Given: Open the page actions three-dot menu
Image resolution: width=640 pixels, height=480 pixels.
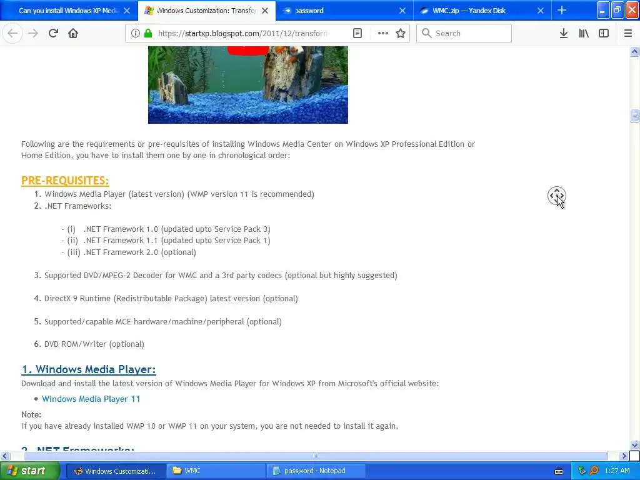Looking at the screenshot, I should point(383,33).
